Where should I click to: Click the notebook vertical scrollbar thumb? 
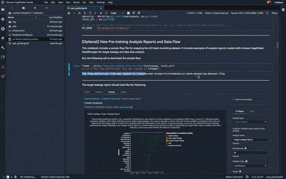pyautogui.click(x=277, y=45)
